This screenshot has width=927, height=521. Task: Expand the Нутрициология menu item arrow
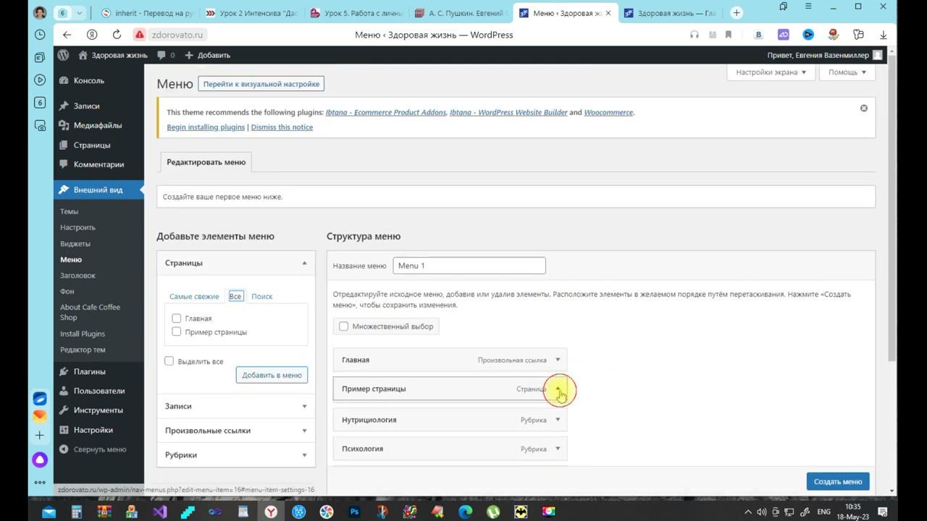click(x=558, y=420)
